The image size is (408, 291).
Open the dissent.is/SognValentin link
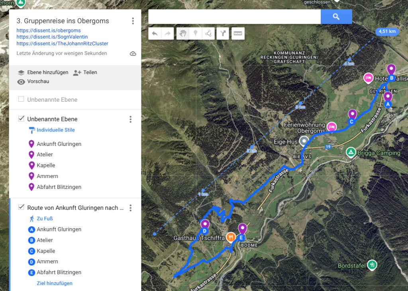(52, 37)
